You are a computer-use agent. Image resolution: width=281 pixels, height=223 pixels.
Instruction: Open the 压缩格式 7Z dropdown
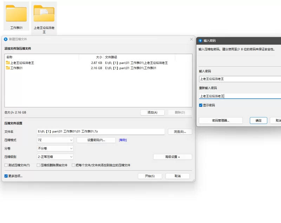[55, 140]
